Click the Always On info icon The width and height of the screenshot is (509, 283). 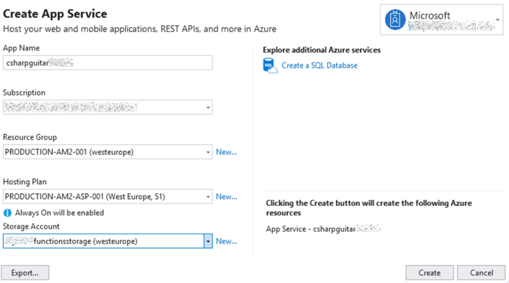[7, 213]
